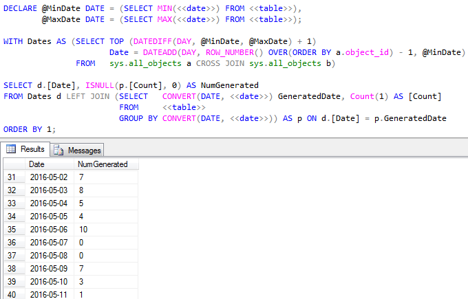Click date cell 2016-05-09
This screenshot has height=299, width=468.
tap(50, 269)
